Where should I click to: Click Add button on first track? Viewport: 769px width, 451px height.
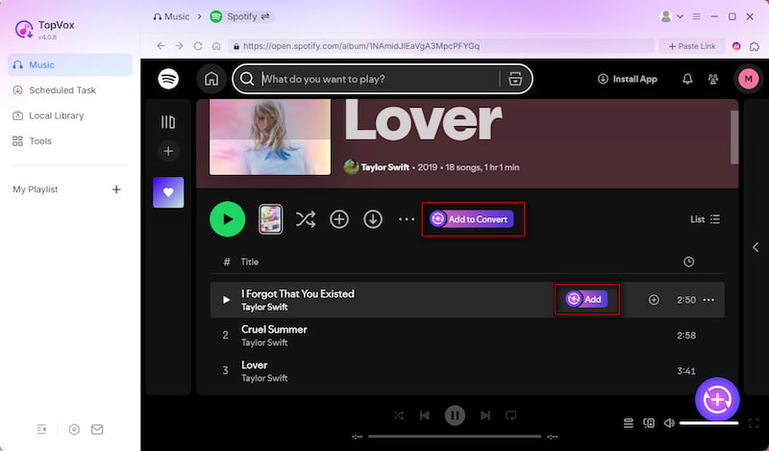tap(586, 299)
